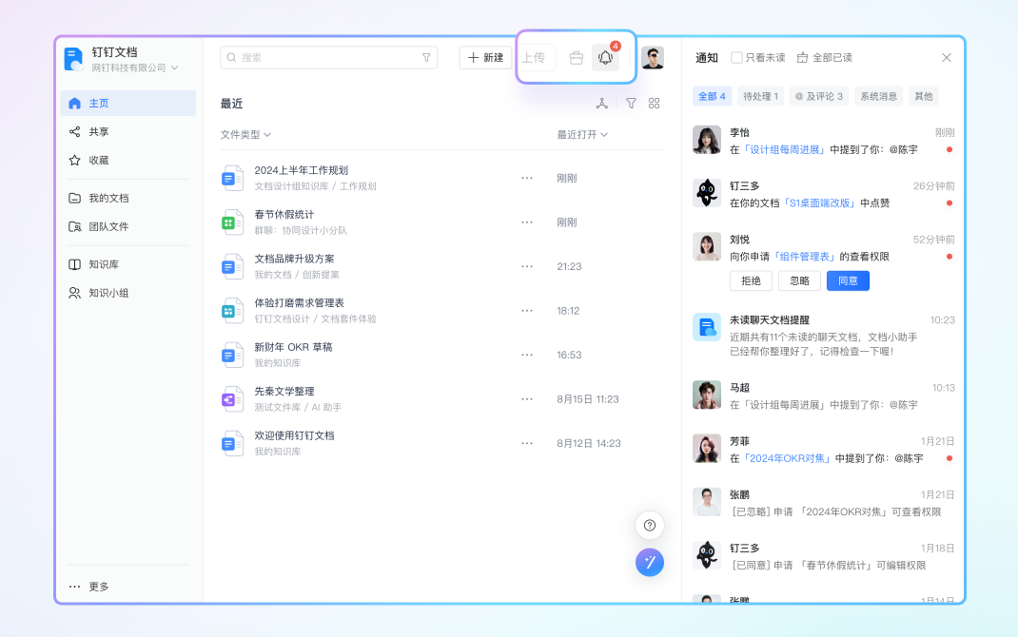This screenshot has height=637, width=1018.
Task: Click 同意 to approve 刘悦 request
Action: coord(848,280)
